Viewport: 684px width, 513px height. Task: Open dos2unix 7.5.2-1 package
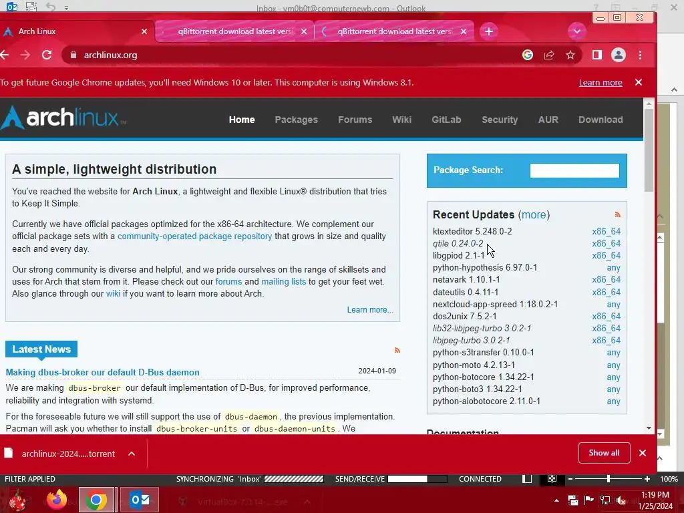click(x=465, y=316)
